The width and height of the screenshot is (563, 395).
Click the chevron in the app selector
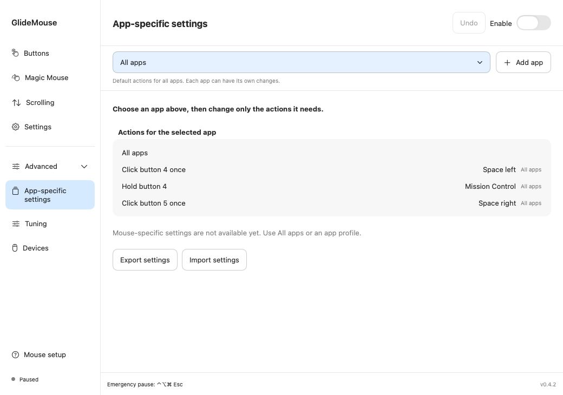(x=480, y=62)
